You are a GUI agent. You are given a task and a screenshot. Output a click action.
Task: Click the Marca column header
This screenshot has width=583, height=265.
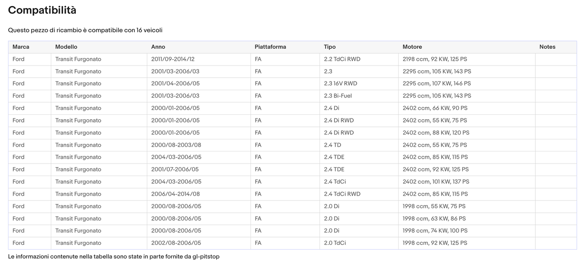21,47
